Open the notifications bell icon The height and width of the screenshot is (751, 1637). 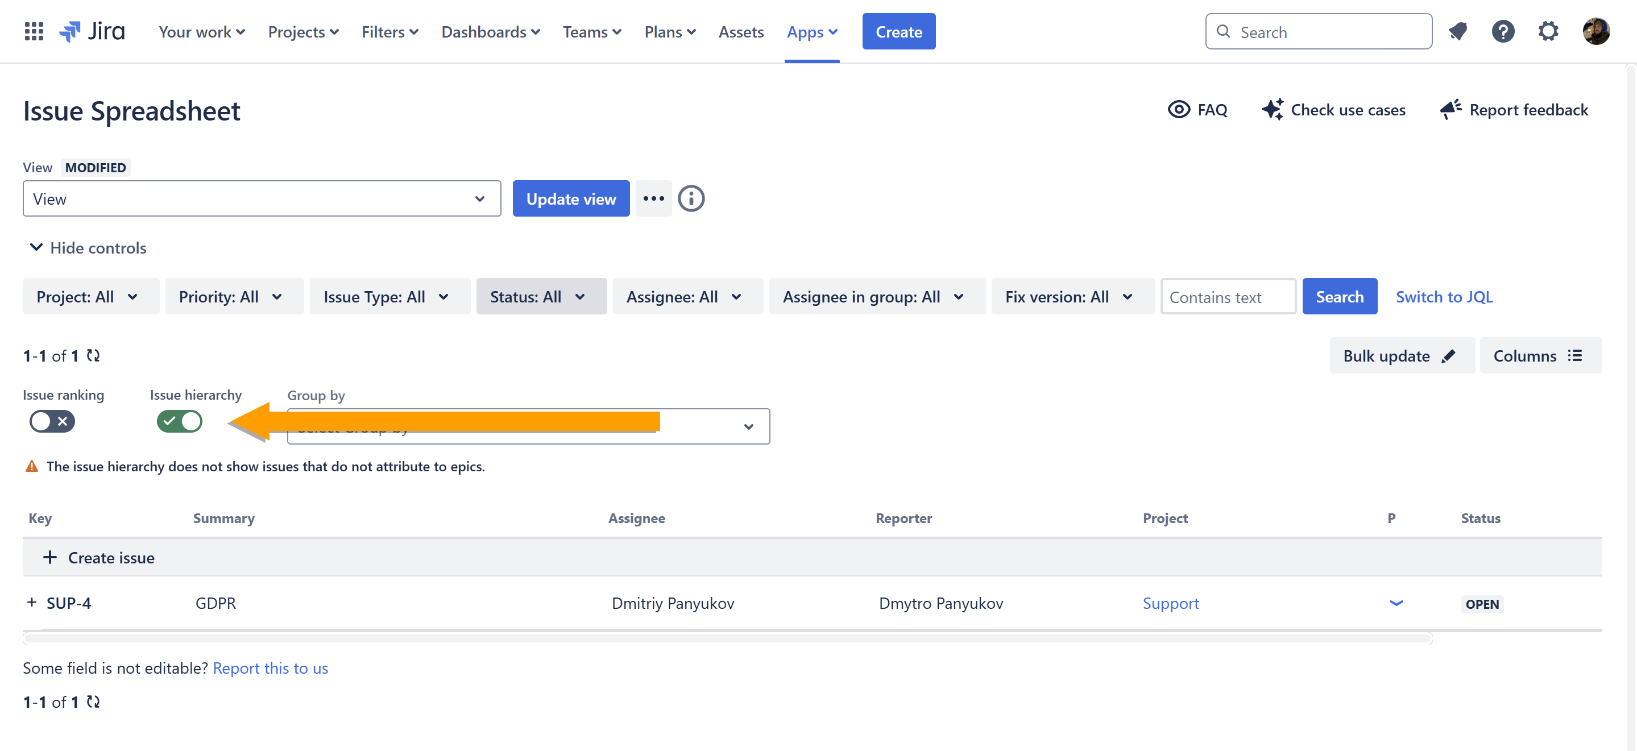(1457, 31)
